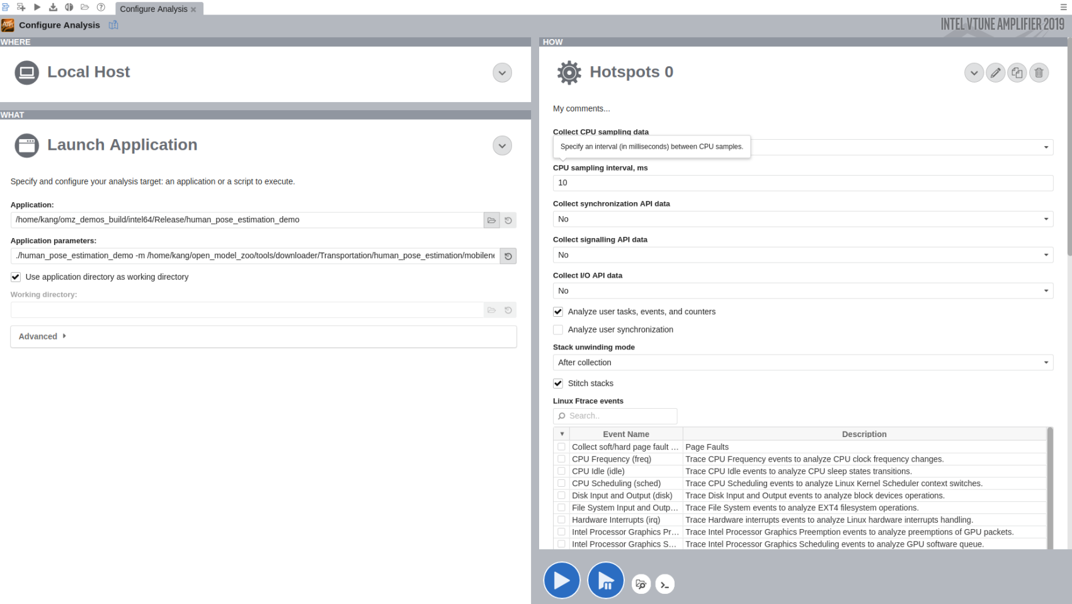The height and width of the screenshot is (604, 1072).
Task: Start analysis paused with the play-pause button
Action: pos(606,580)
